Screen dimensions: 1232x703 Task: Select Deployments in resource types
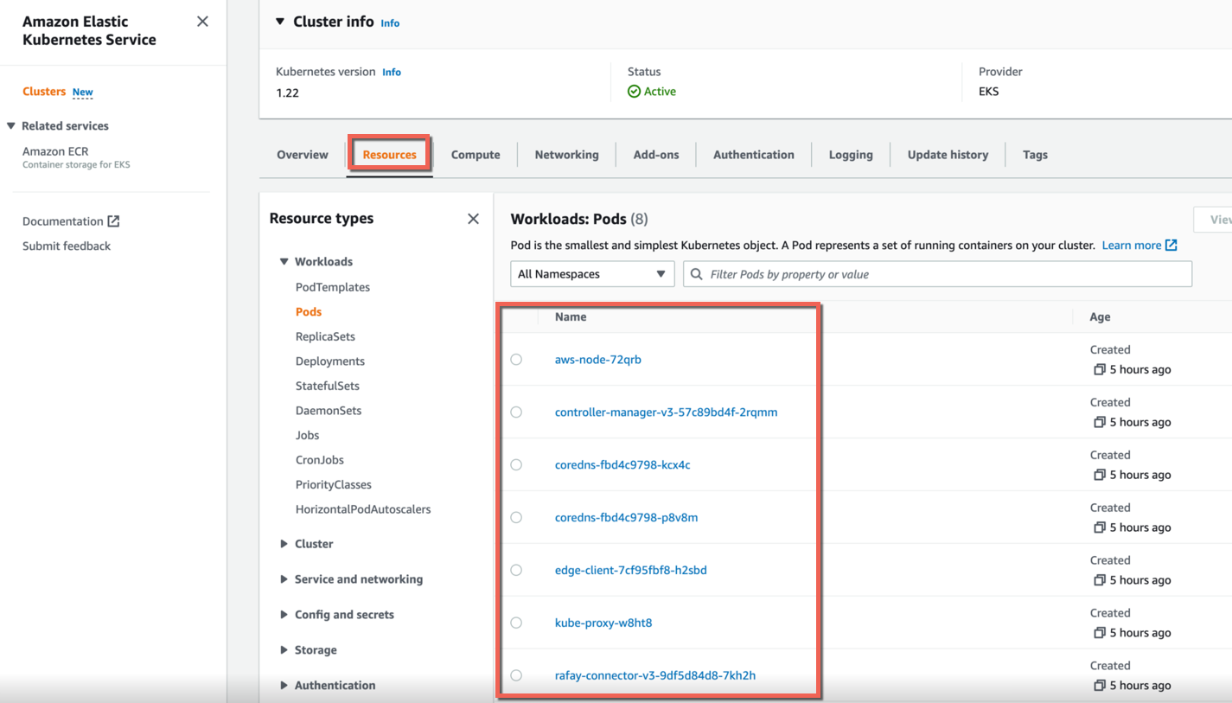330,361
